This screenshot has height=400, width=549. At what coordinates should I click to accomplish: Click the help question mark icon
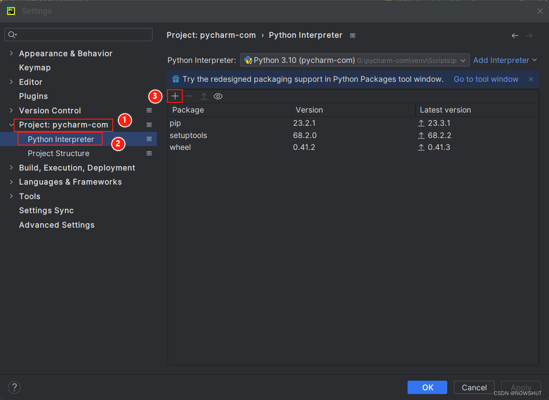[15, 387]
